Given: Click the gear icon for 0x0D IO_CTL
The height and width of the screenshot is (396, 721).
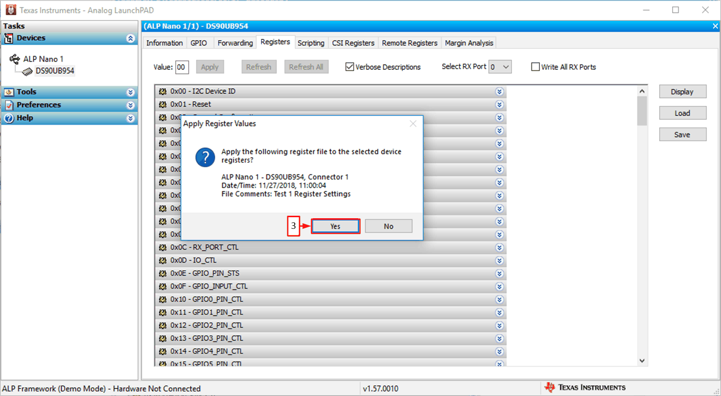Looking at the screenshot, I should (162, 260).
